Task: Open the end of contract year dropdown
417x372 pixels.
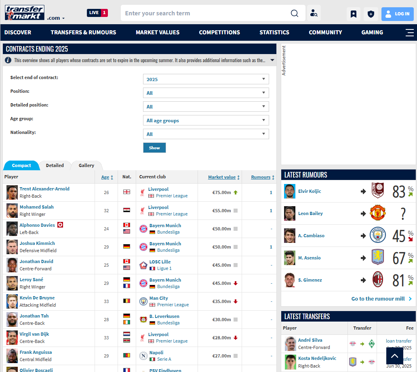Action: point(206,79)
